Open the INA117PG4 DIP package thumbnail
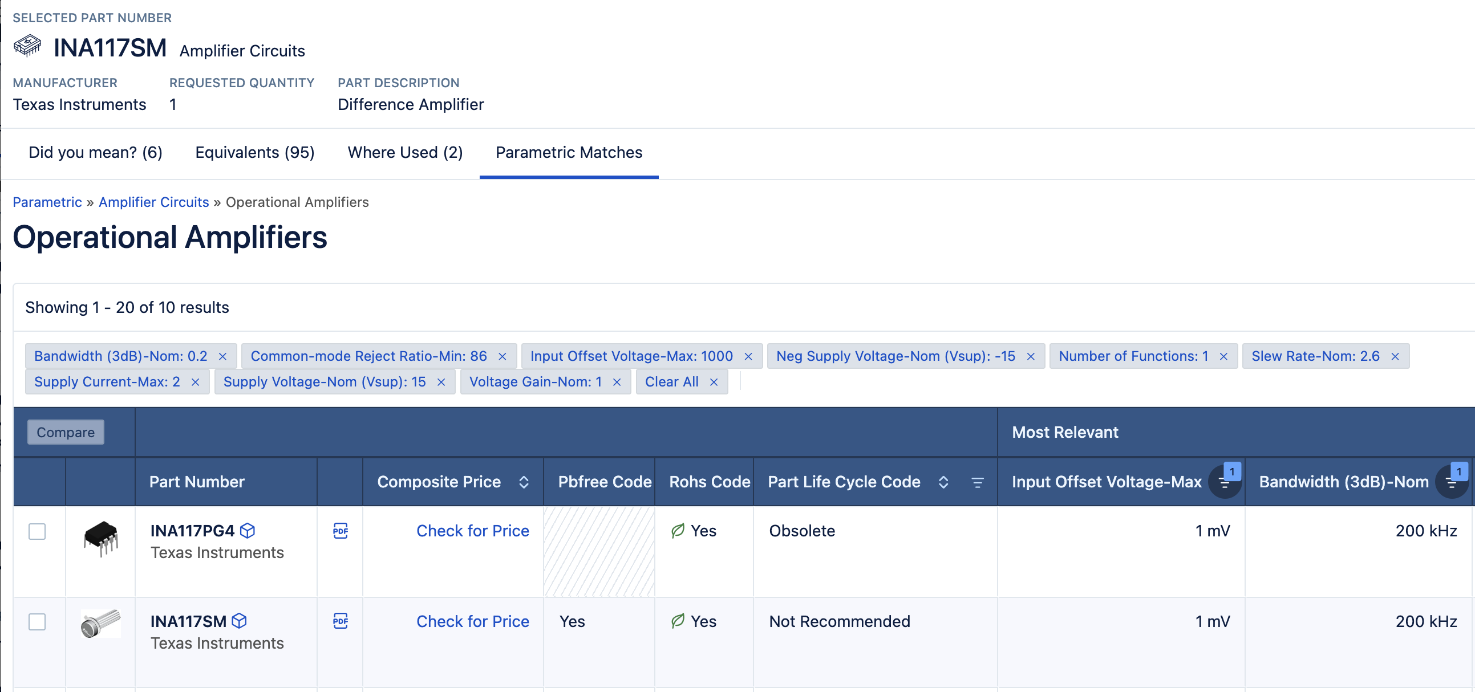This screenshot has height=692, width=1475. [101, 538]
